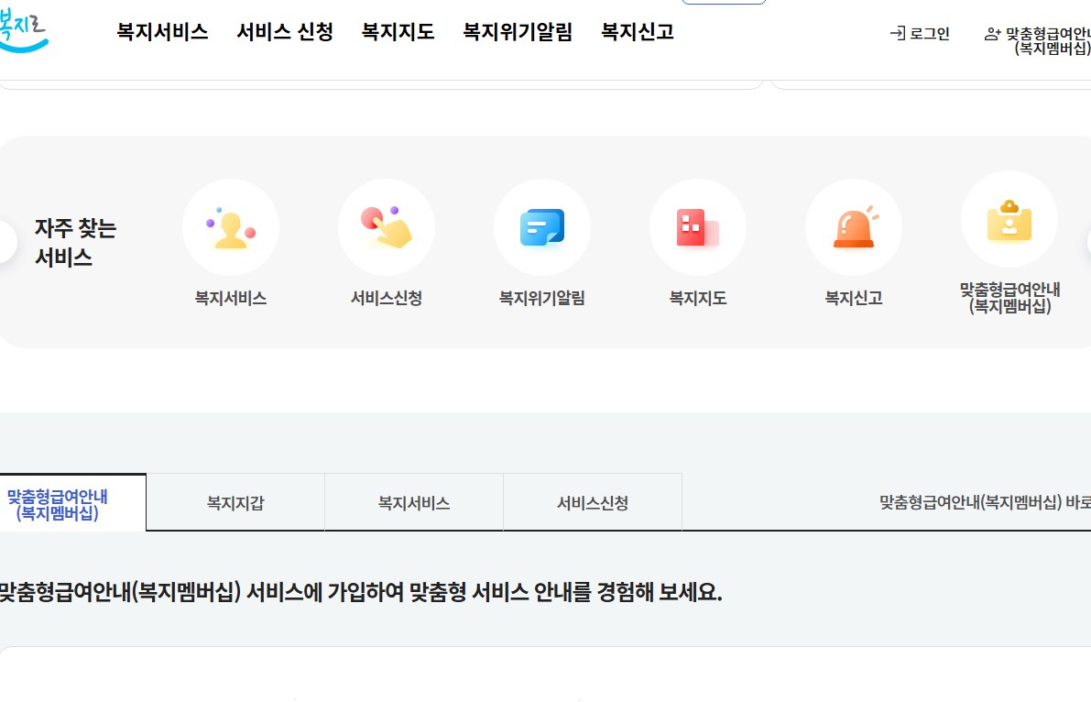Click the 복지위기알림 chat bubble icon
The image size is (1091, 702).
tap(542, 227)
